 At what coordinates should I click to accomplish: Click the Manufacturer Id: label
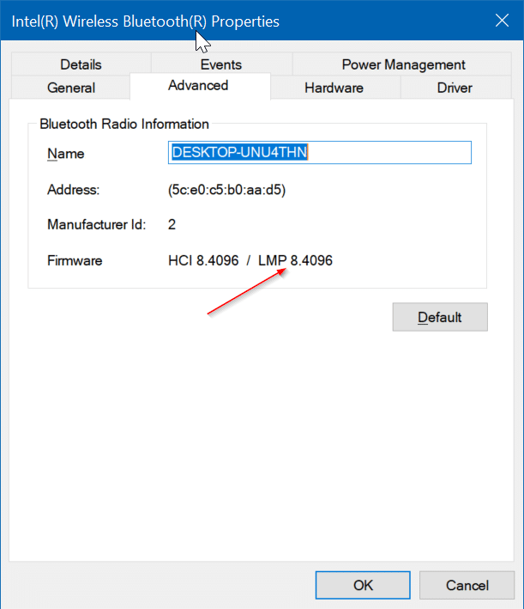97,224
